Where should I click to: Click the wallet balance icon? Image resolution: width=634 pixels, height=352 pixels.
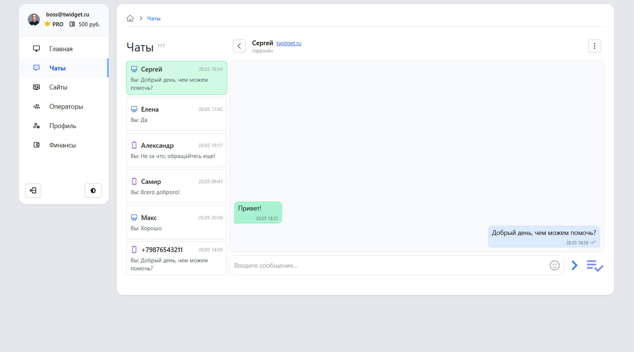pos(72,24)
